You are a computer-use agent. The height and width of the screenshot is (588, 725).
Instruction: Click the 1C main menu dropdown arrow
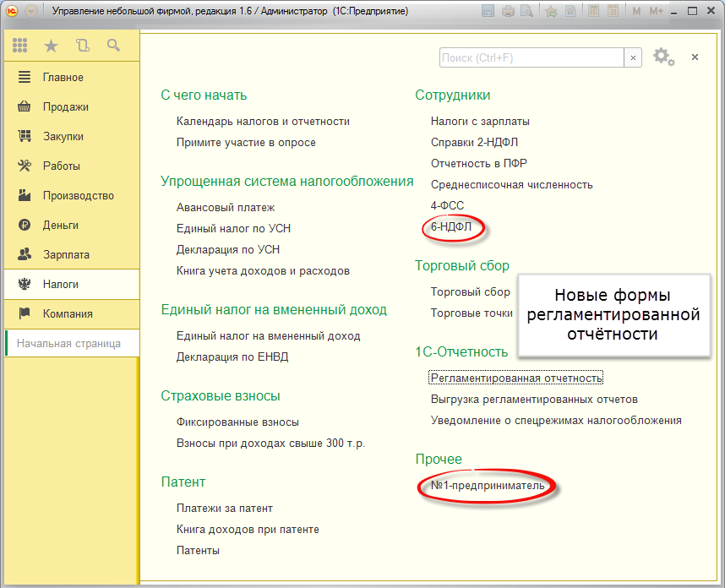point(31,11)
